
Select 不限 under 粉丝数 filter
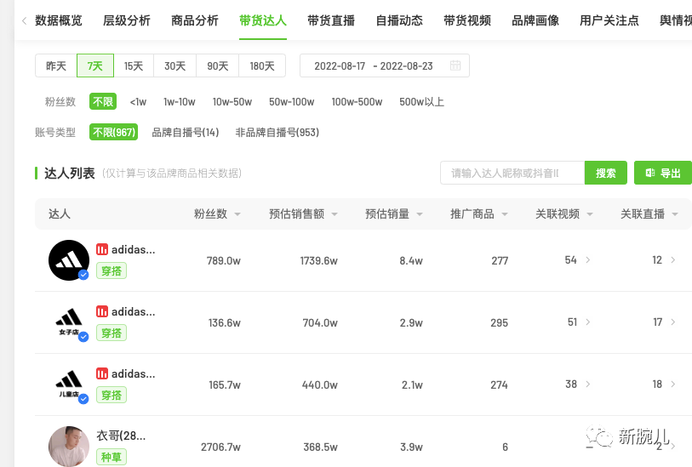[x=103, y=101]
